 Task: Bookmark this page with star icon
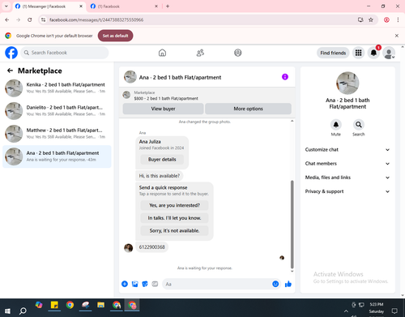coord(371,19)
